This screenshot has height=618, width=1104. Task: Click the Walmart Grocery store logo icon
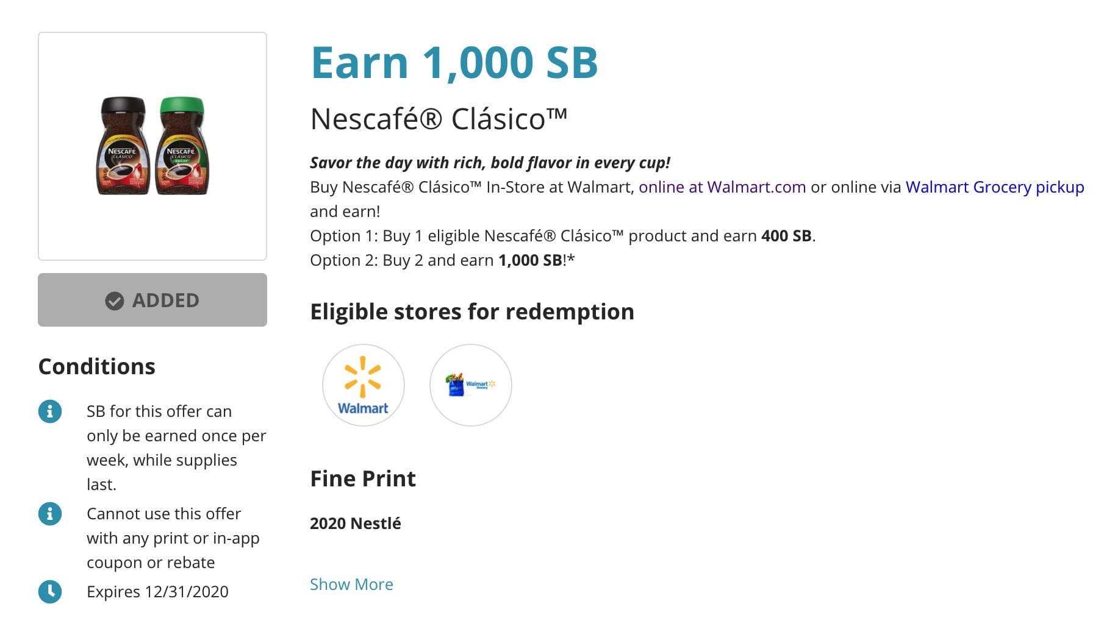[470, 385]
